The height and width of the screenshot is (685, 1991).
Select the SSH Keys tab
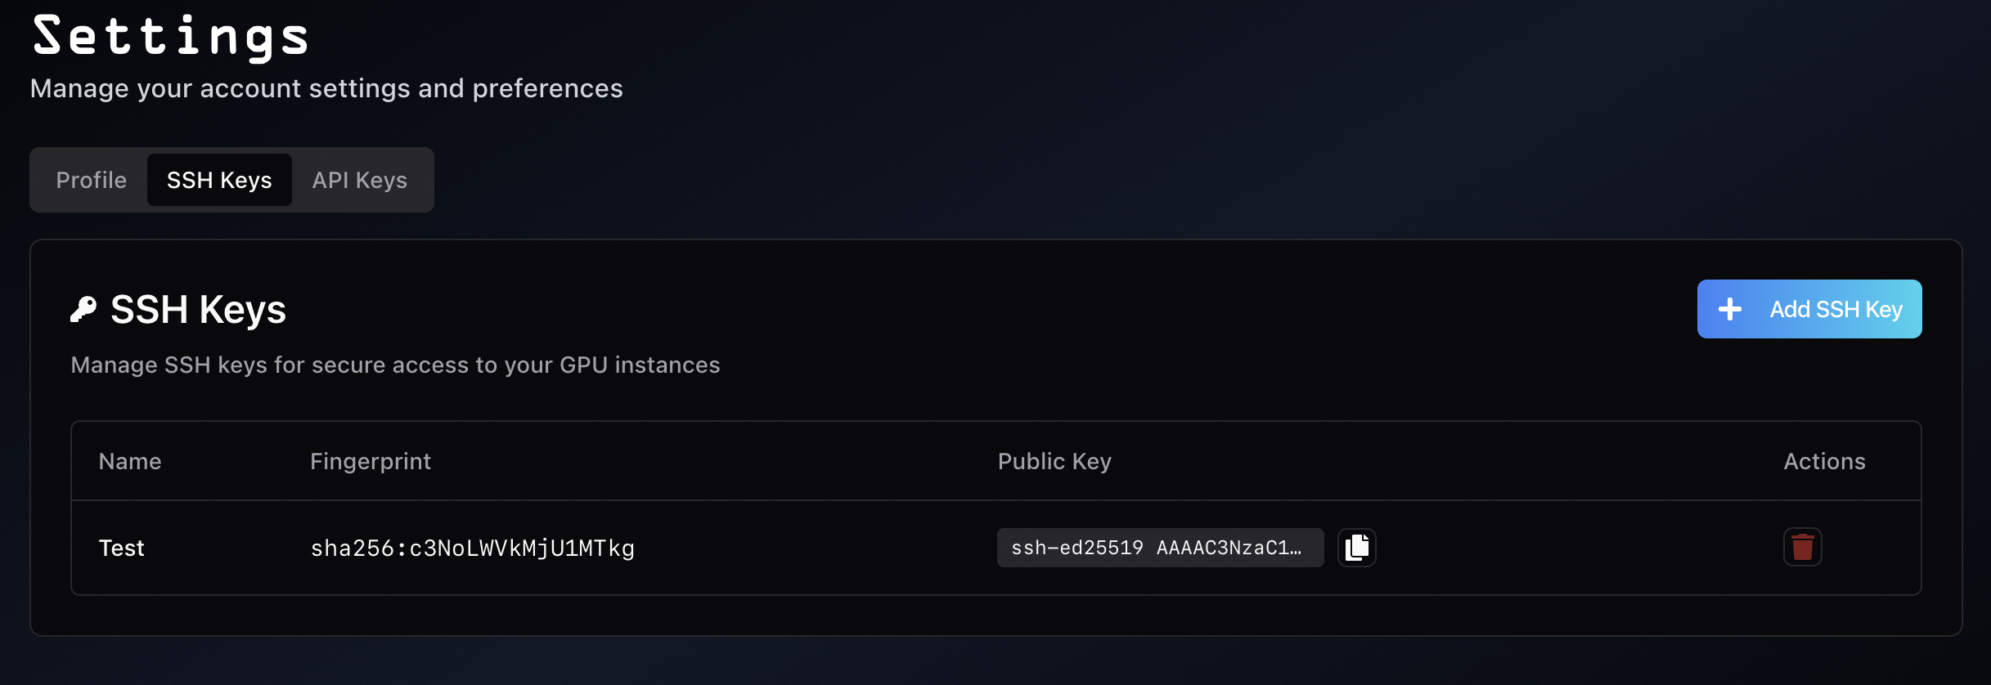pos(219,180)
